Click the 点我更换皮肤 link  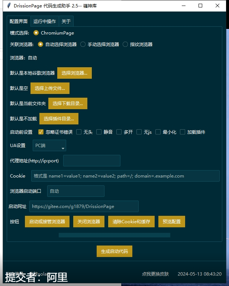[155, 274]
